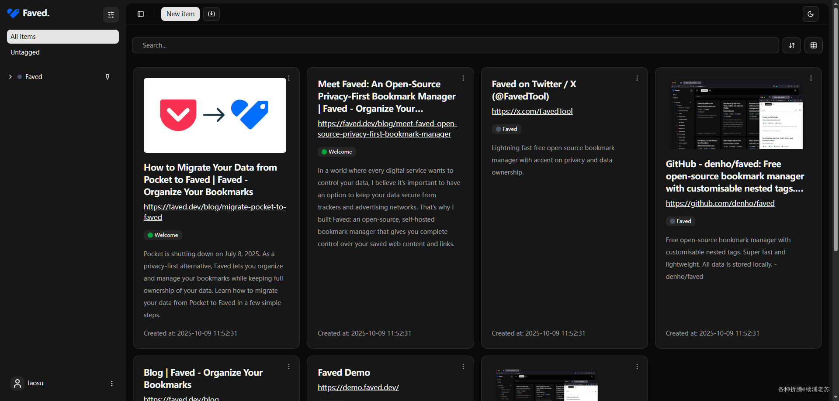Open the demo.faved.dev link
The image size is (839, 401).
tap(358, 387)
